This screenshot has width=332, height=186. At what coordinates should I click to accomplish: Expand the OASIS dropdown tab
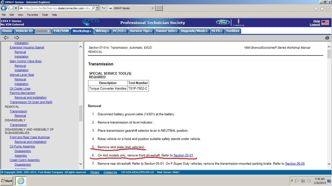click(43, 31)
